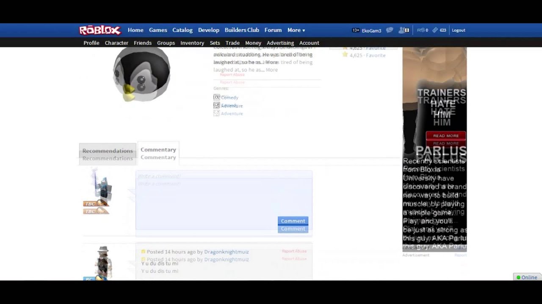
Task: Open the messages chat bubble icon
Action: tap(390, 30)
